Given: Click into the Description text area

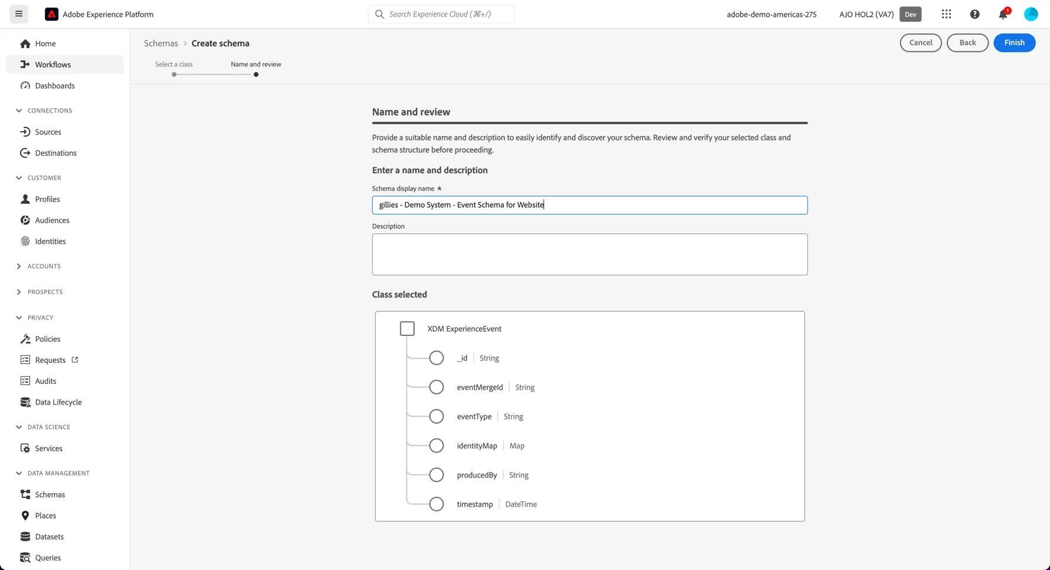Looking at the screenshot, I should [x=589, y=255].
